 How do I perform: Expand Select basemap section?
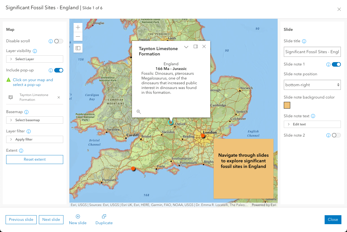pos(35,120)
